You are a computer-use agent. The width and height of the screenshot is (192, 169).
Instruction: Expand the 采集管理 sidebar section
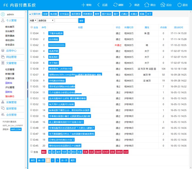click(11, 102)
